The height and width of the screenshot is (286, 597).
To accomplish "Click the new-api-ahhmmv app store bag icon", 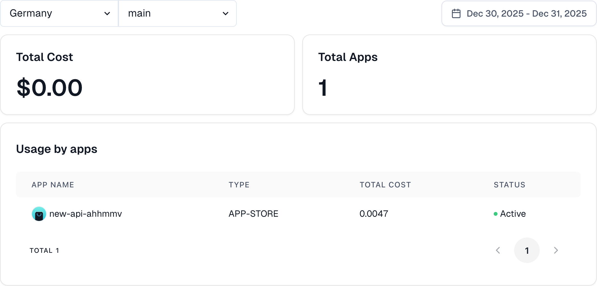I will coord(39,214).
